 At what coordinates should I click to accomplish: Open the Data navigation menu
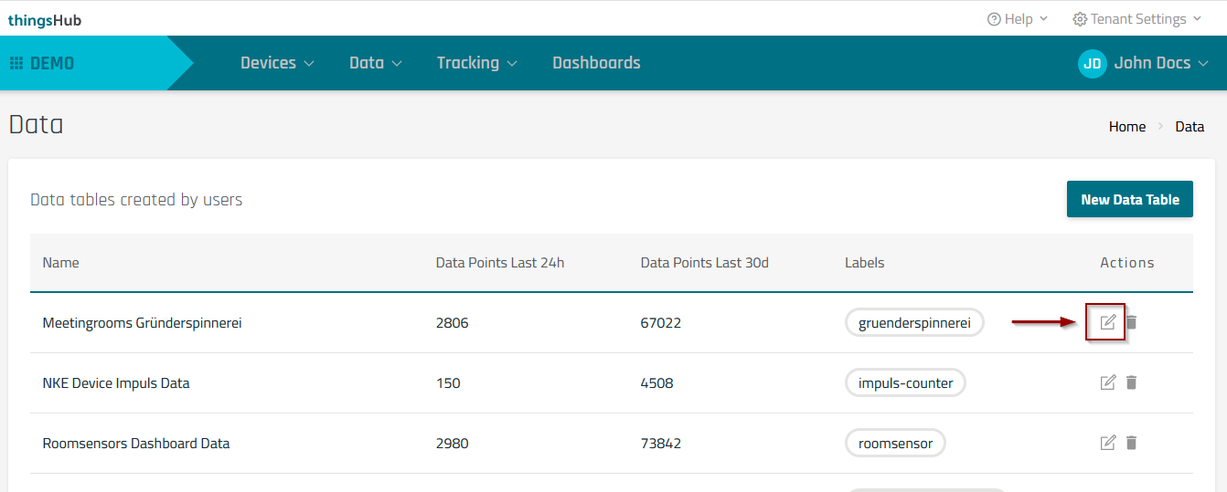(375, 63)
